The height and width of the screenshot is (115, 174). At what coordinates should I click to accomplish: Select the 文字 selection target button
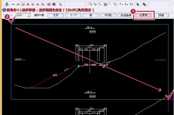click(56, 15)
